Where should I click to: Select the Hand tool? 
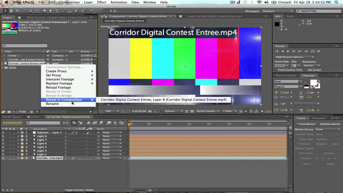pos(12,11)
